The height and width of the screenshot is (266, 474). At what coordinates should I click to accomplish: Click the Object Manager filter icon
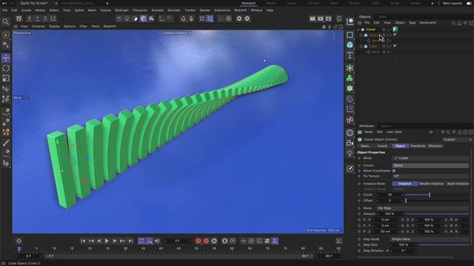coord(465,23)
